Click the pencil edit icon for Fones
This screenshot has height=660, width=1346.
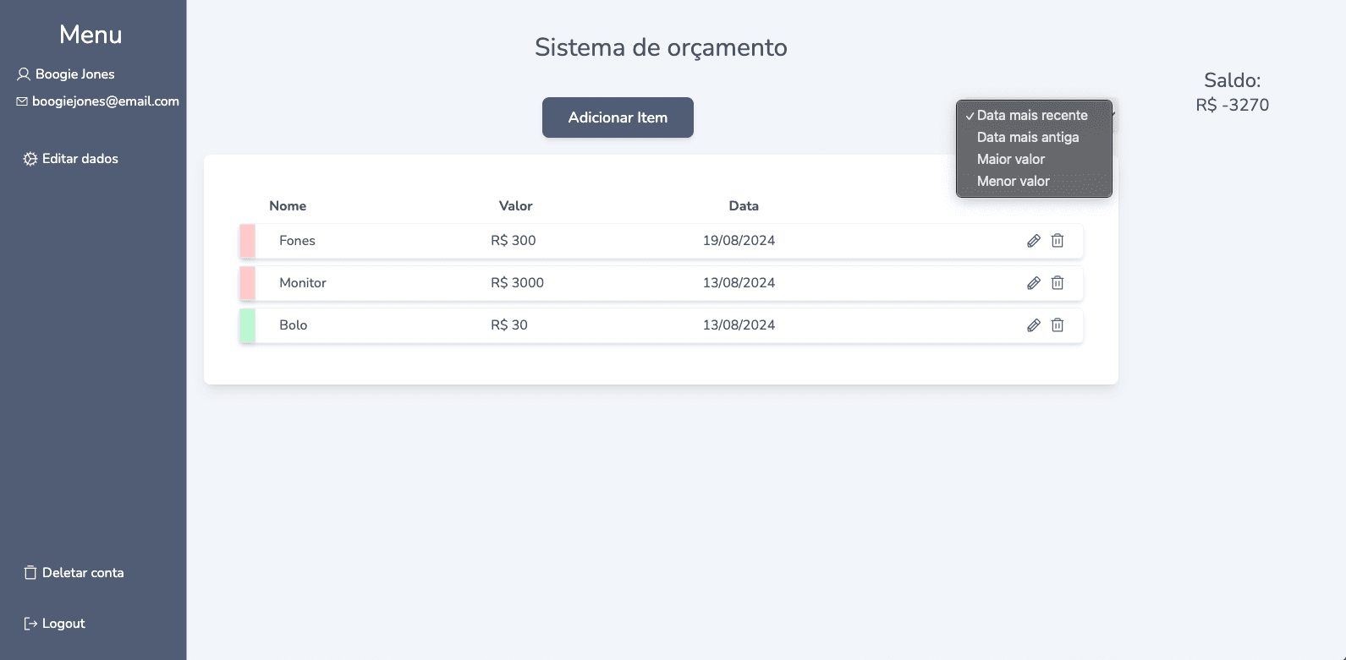pos(1033,241)
